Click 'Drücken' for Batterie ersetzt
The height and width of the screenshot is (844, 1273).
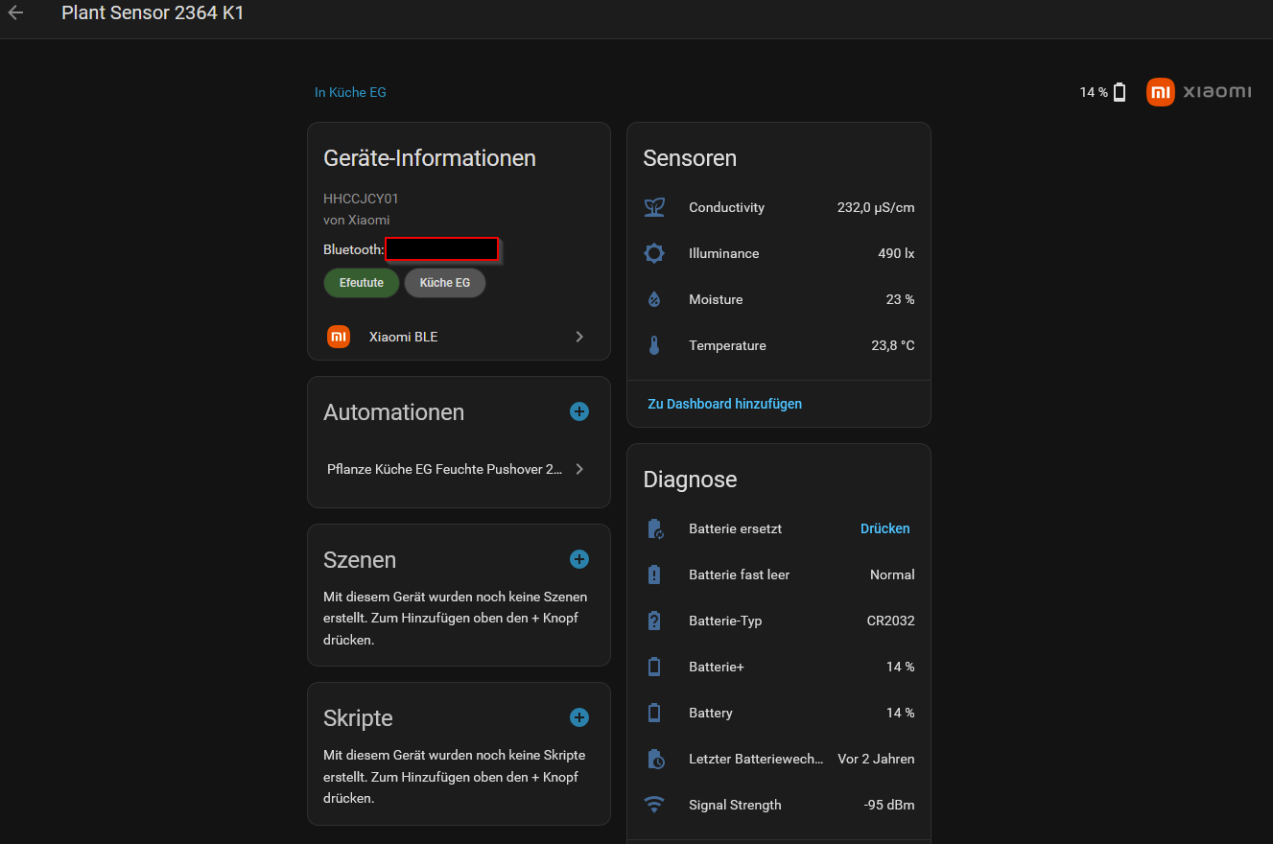(884, 528)
